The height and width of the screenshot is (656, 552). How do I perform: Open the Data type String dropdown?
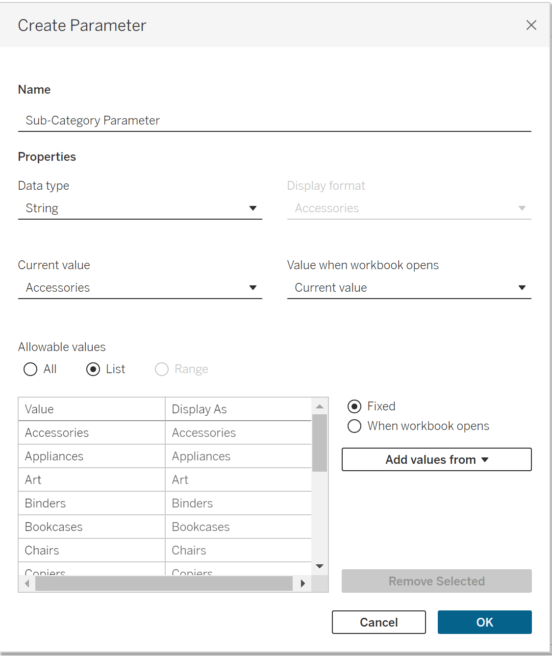(140, 208)
